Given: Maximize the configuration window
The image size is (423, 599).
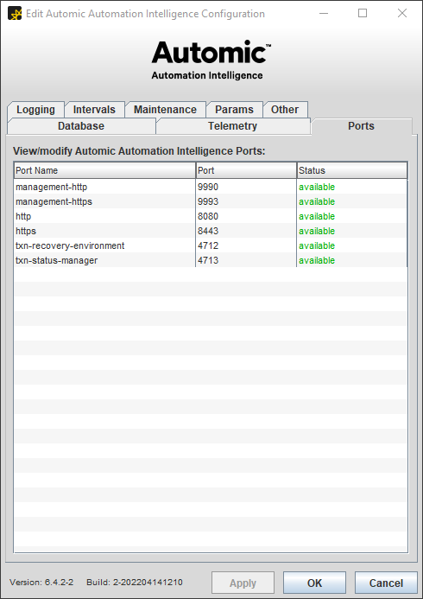Looking at the screenshot, I should pos(363,14).
